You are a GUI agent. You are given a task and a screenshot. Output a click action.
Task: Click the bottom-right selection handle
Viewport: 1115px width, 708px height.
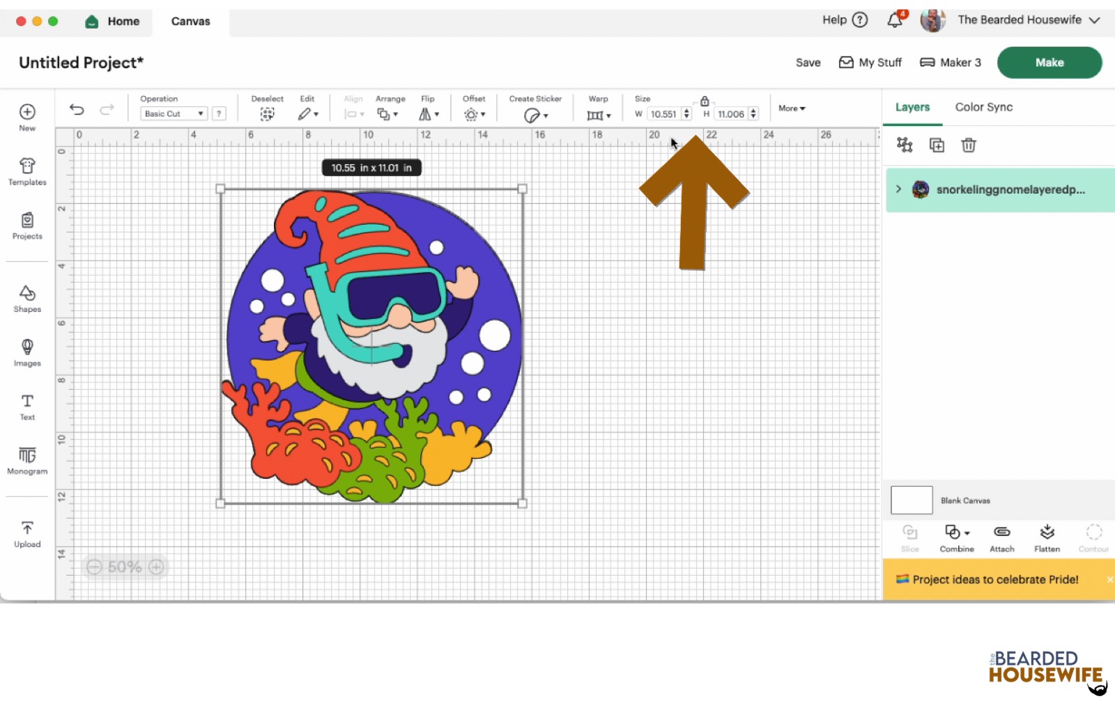click(523, 503)
